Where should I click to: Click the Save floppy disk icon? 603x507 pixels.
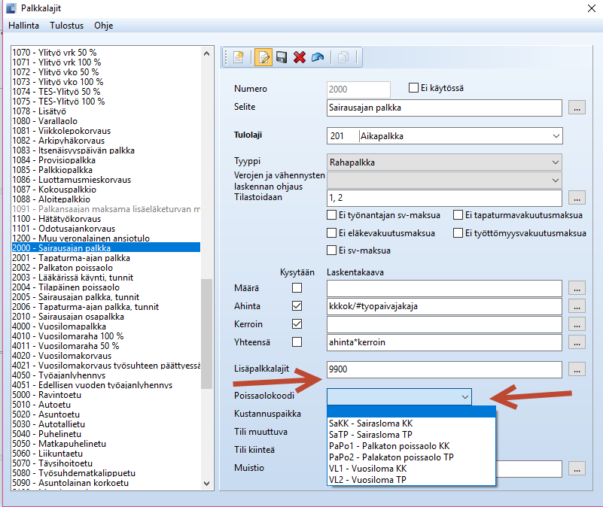[282, 57]
